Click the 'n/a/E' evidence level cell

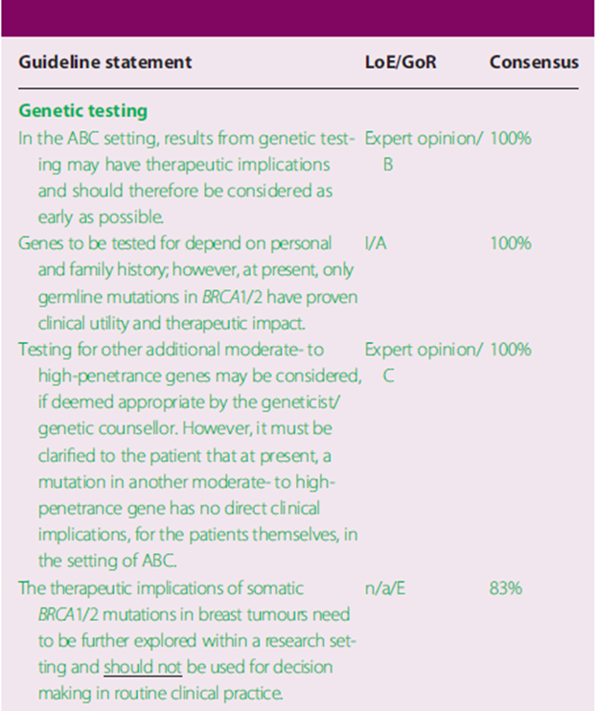[x=383, y=588]
